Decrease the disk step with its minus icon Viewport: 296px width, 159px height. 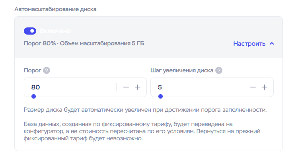(253, 87)
